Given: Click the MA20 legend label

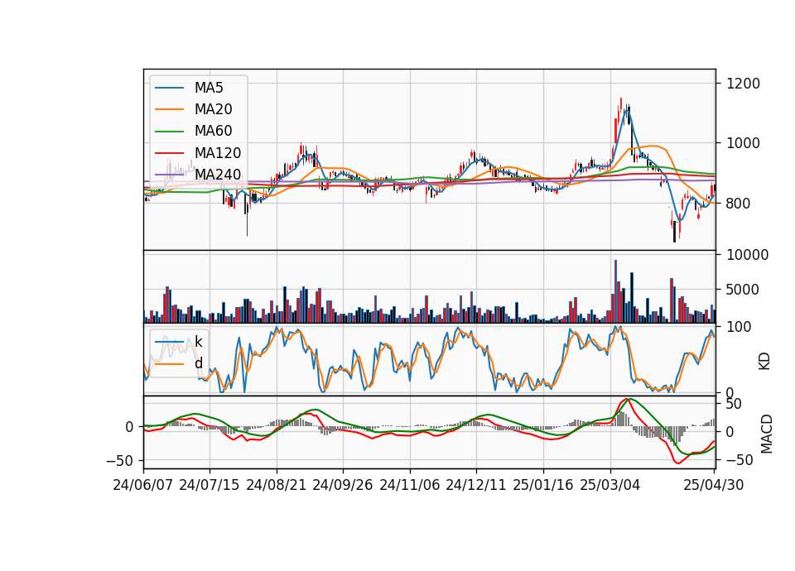Looking at the screenshot, I should point(214,109).
